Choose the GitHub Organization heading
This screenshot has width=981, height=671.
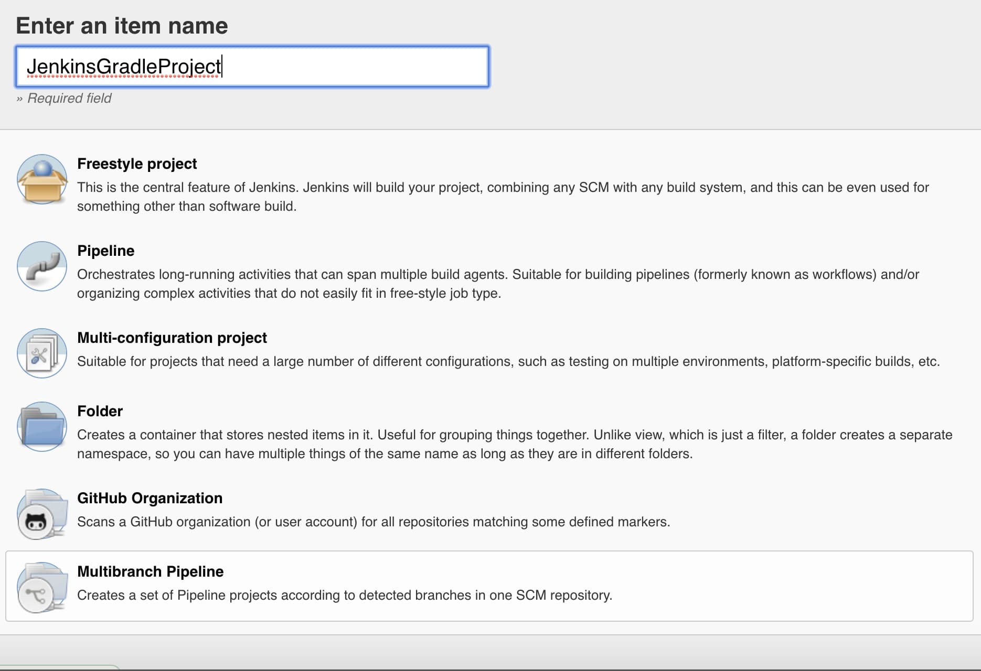(x=150, y=498)
